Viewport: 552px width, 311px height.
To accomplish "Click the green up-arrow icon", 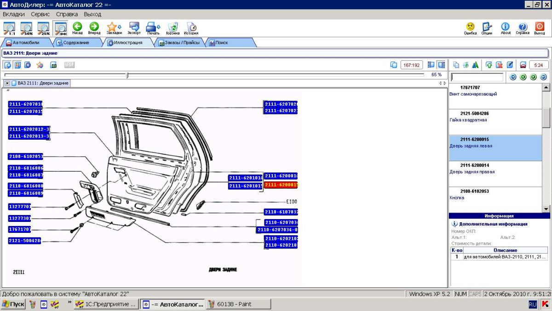I will 489,65.
